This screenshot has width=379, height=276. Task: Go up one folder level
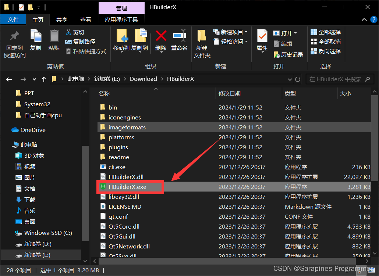(44, 79)
